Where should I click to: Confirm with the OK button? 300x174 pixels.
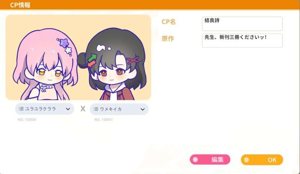coord(262,160)
